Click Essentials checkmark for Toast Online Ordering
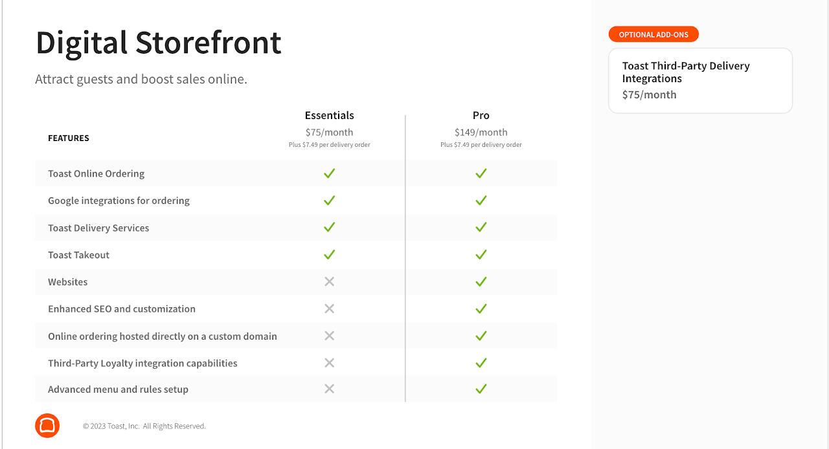The height and width of the screenshot is (449, 829). point(329,173)
